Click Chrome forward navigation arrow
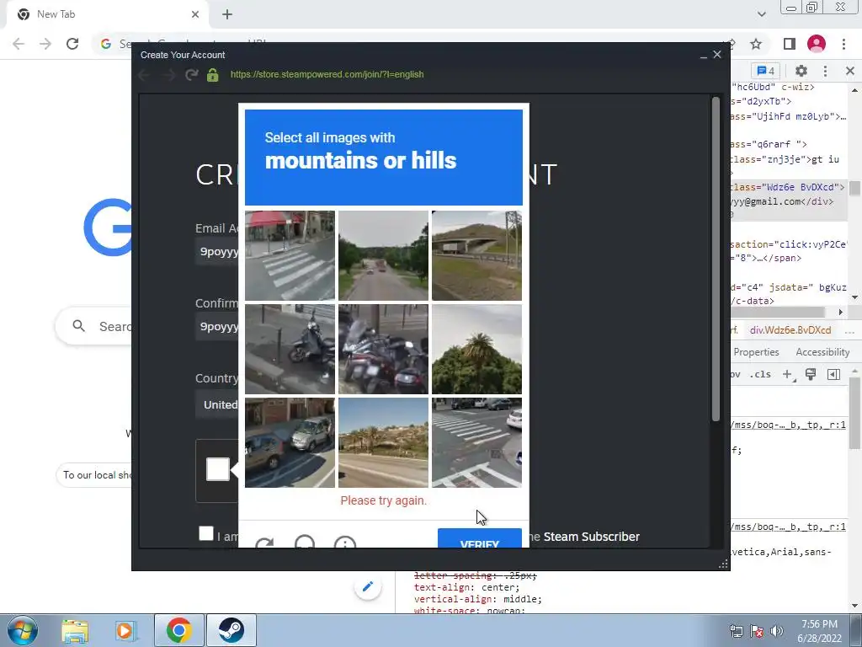The height and width of the screenshot is (647, 862). click(45, 44)
